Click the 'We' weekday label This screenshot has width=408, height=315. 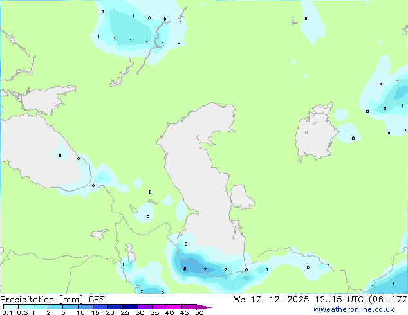pos(239,300)
